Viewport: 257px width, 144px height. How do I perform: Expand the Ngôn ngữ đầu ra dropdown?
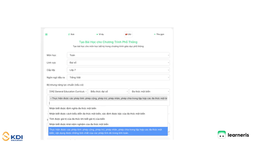point(118,77)
